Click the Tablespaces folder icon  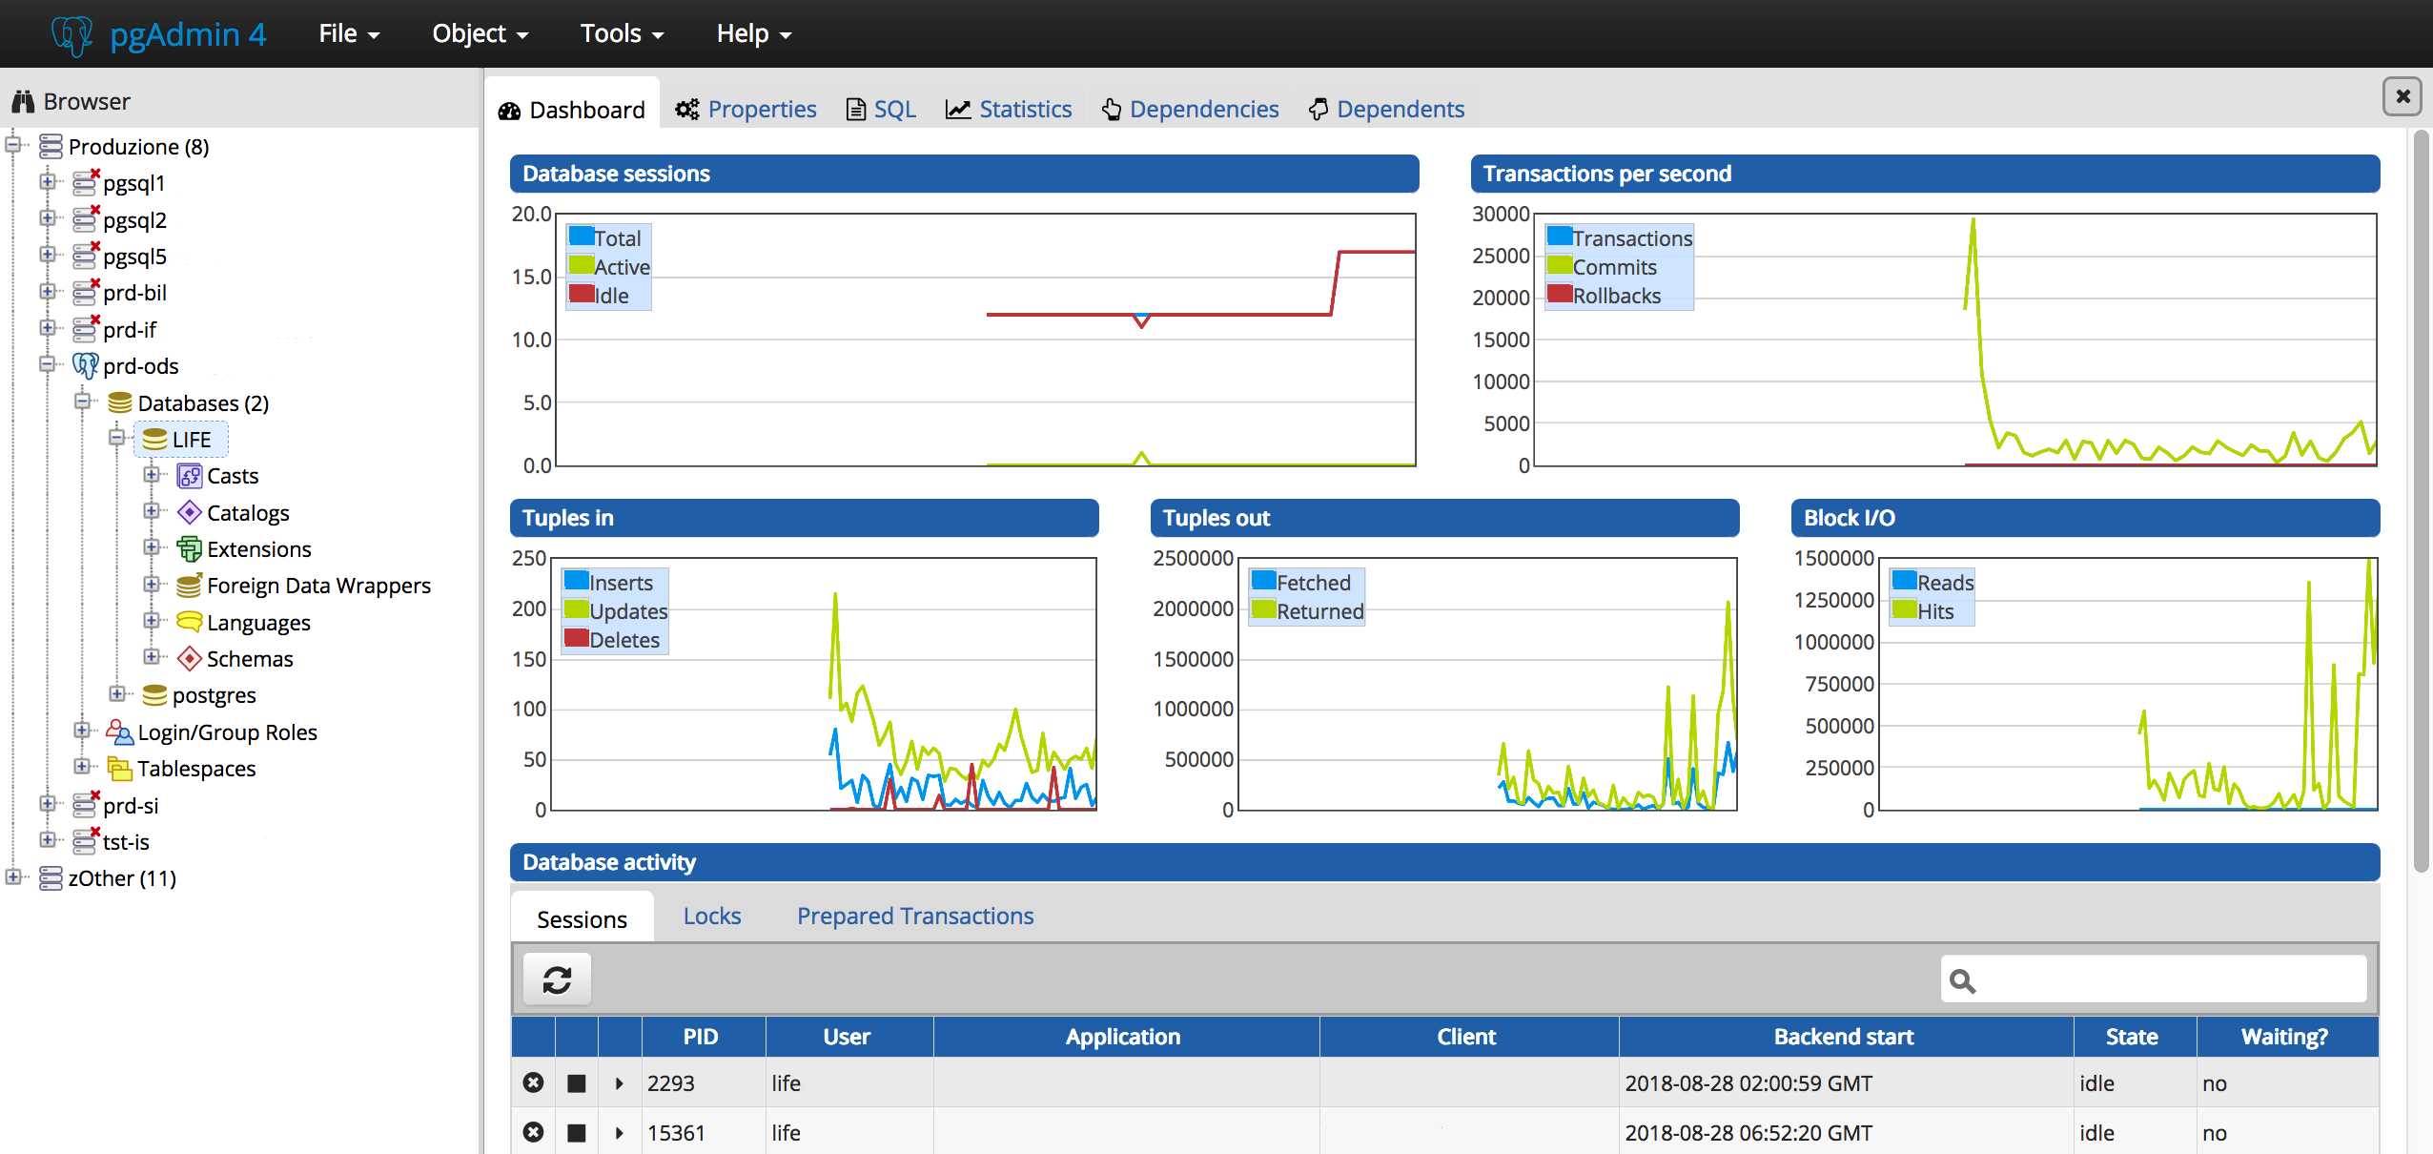[x=120, y=768]
